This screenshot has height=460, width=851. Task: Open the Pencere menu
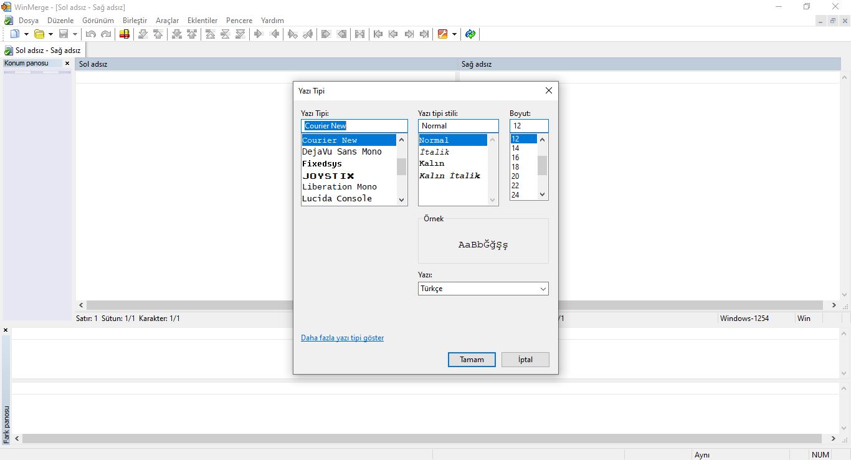coord(239,21)
